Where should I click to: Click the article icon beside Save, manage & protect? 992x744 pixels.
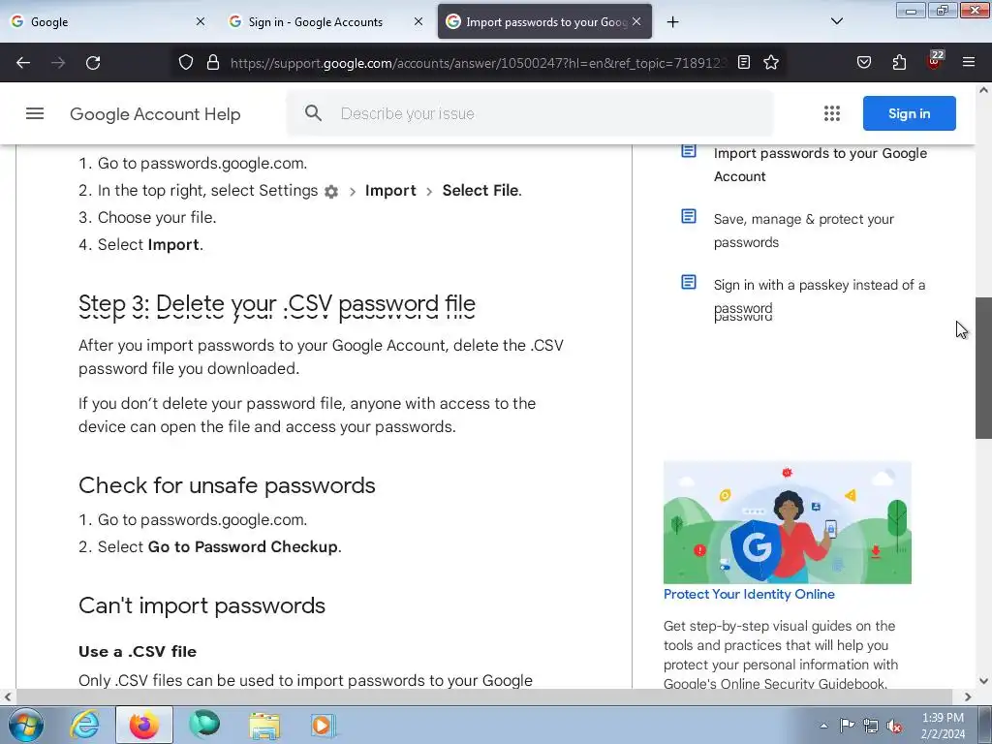(689, 216)
